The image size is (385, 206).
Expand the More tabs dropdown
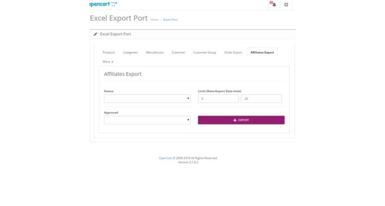pos(108,62)
